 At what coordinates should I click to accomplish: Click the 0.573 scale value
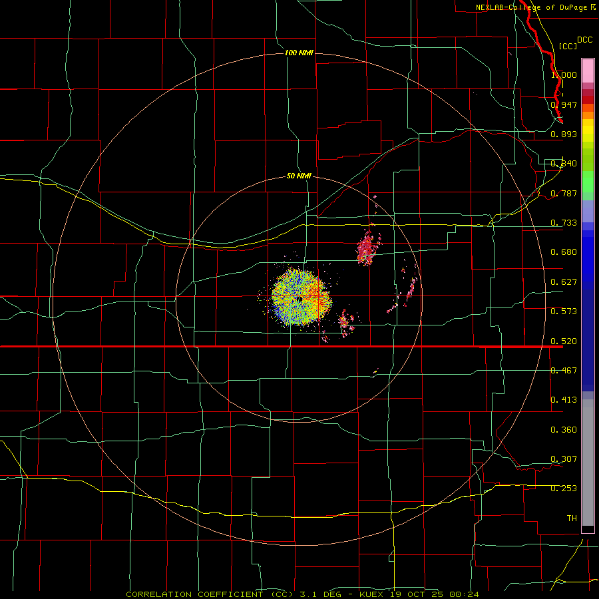pyautogui.click(x=564, y=311)
